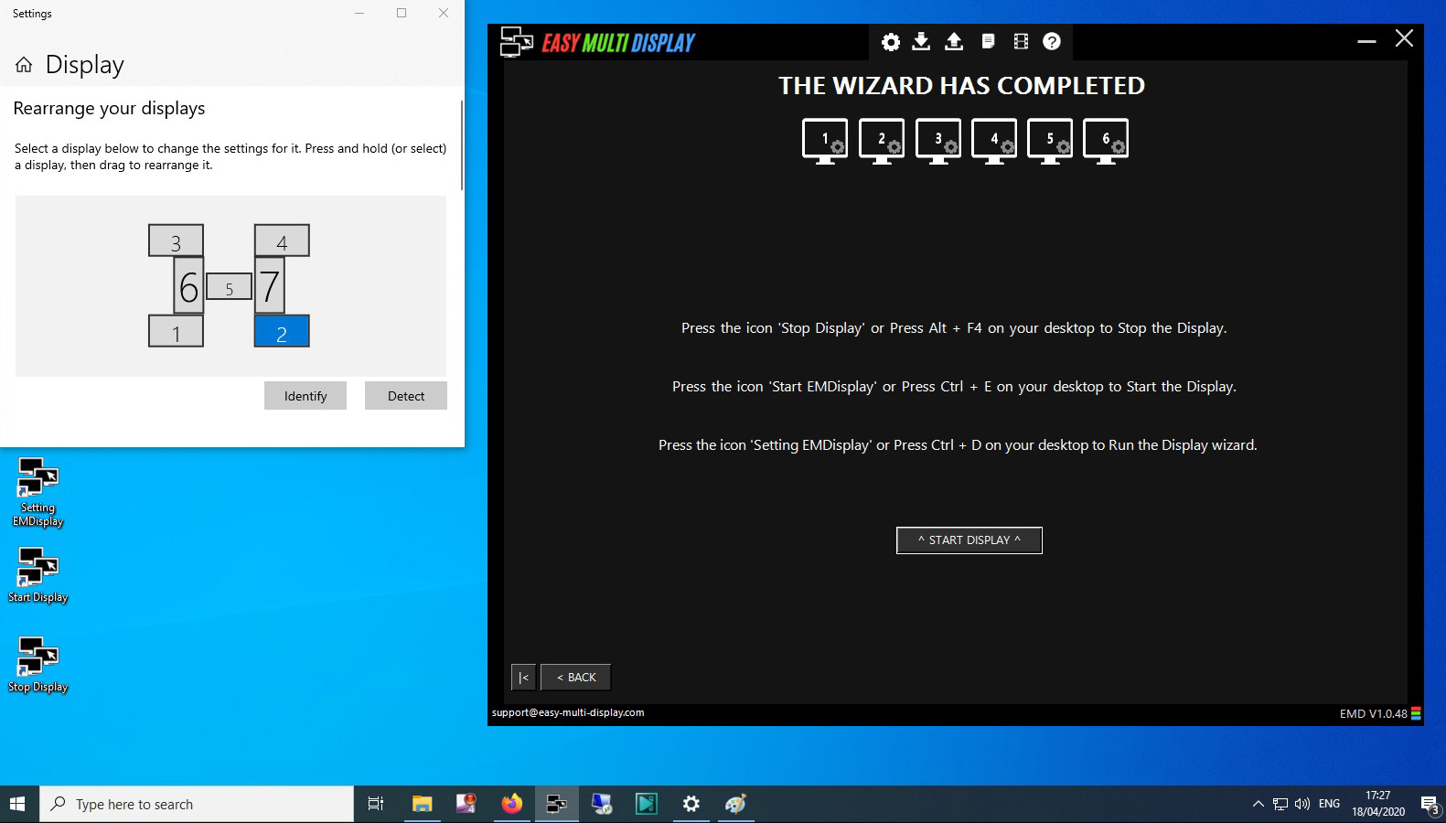This screenshot has height=823, width=1446.
Task: Open Easy Multi Display settings gear icon
Action: pos(890,42)
